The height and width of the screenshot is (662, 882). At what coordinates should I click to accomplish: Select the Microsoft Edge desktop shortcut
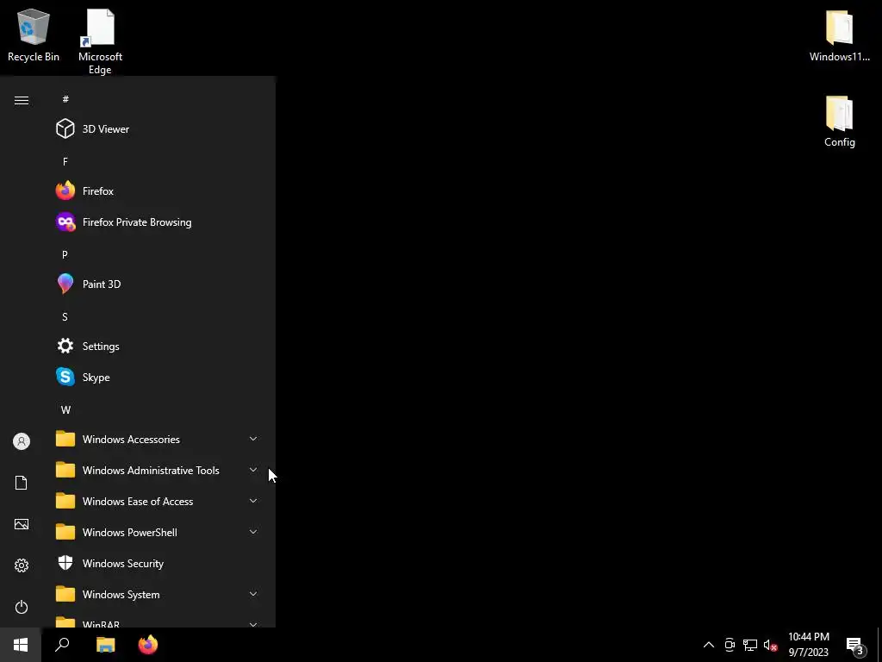tap(100, 41)
